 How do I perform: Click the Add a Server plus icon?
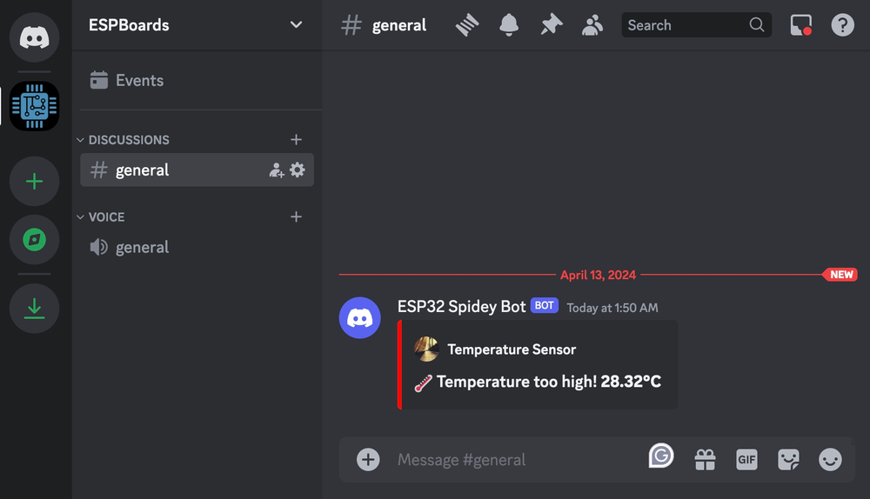pos(35,182)
